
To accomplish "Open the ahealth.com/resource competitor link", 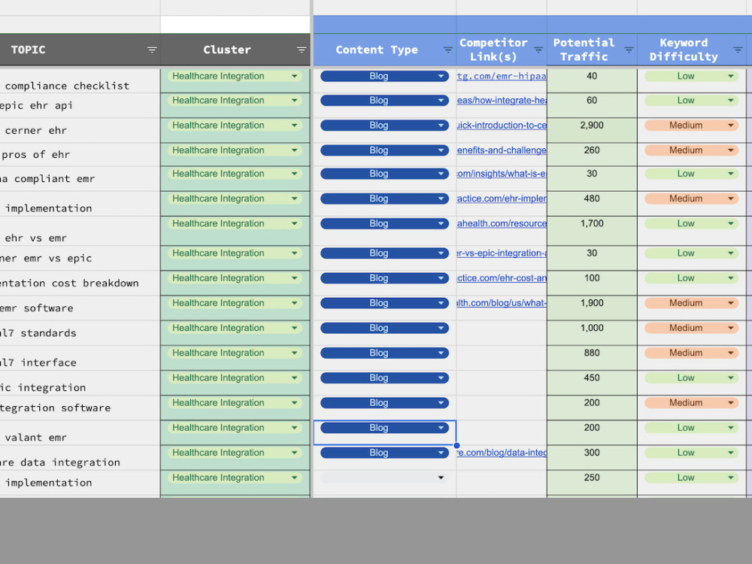I will (x=502, y=223).
